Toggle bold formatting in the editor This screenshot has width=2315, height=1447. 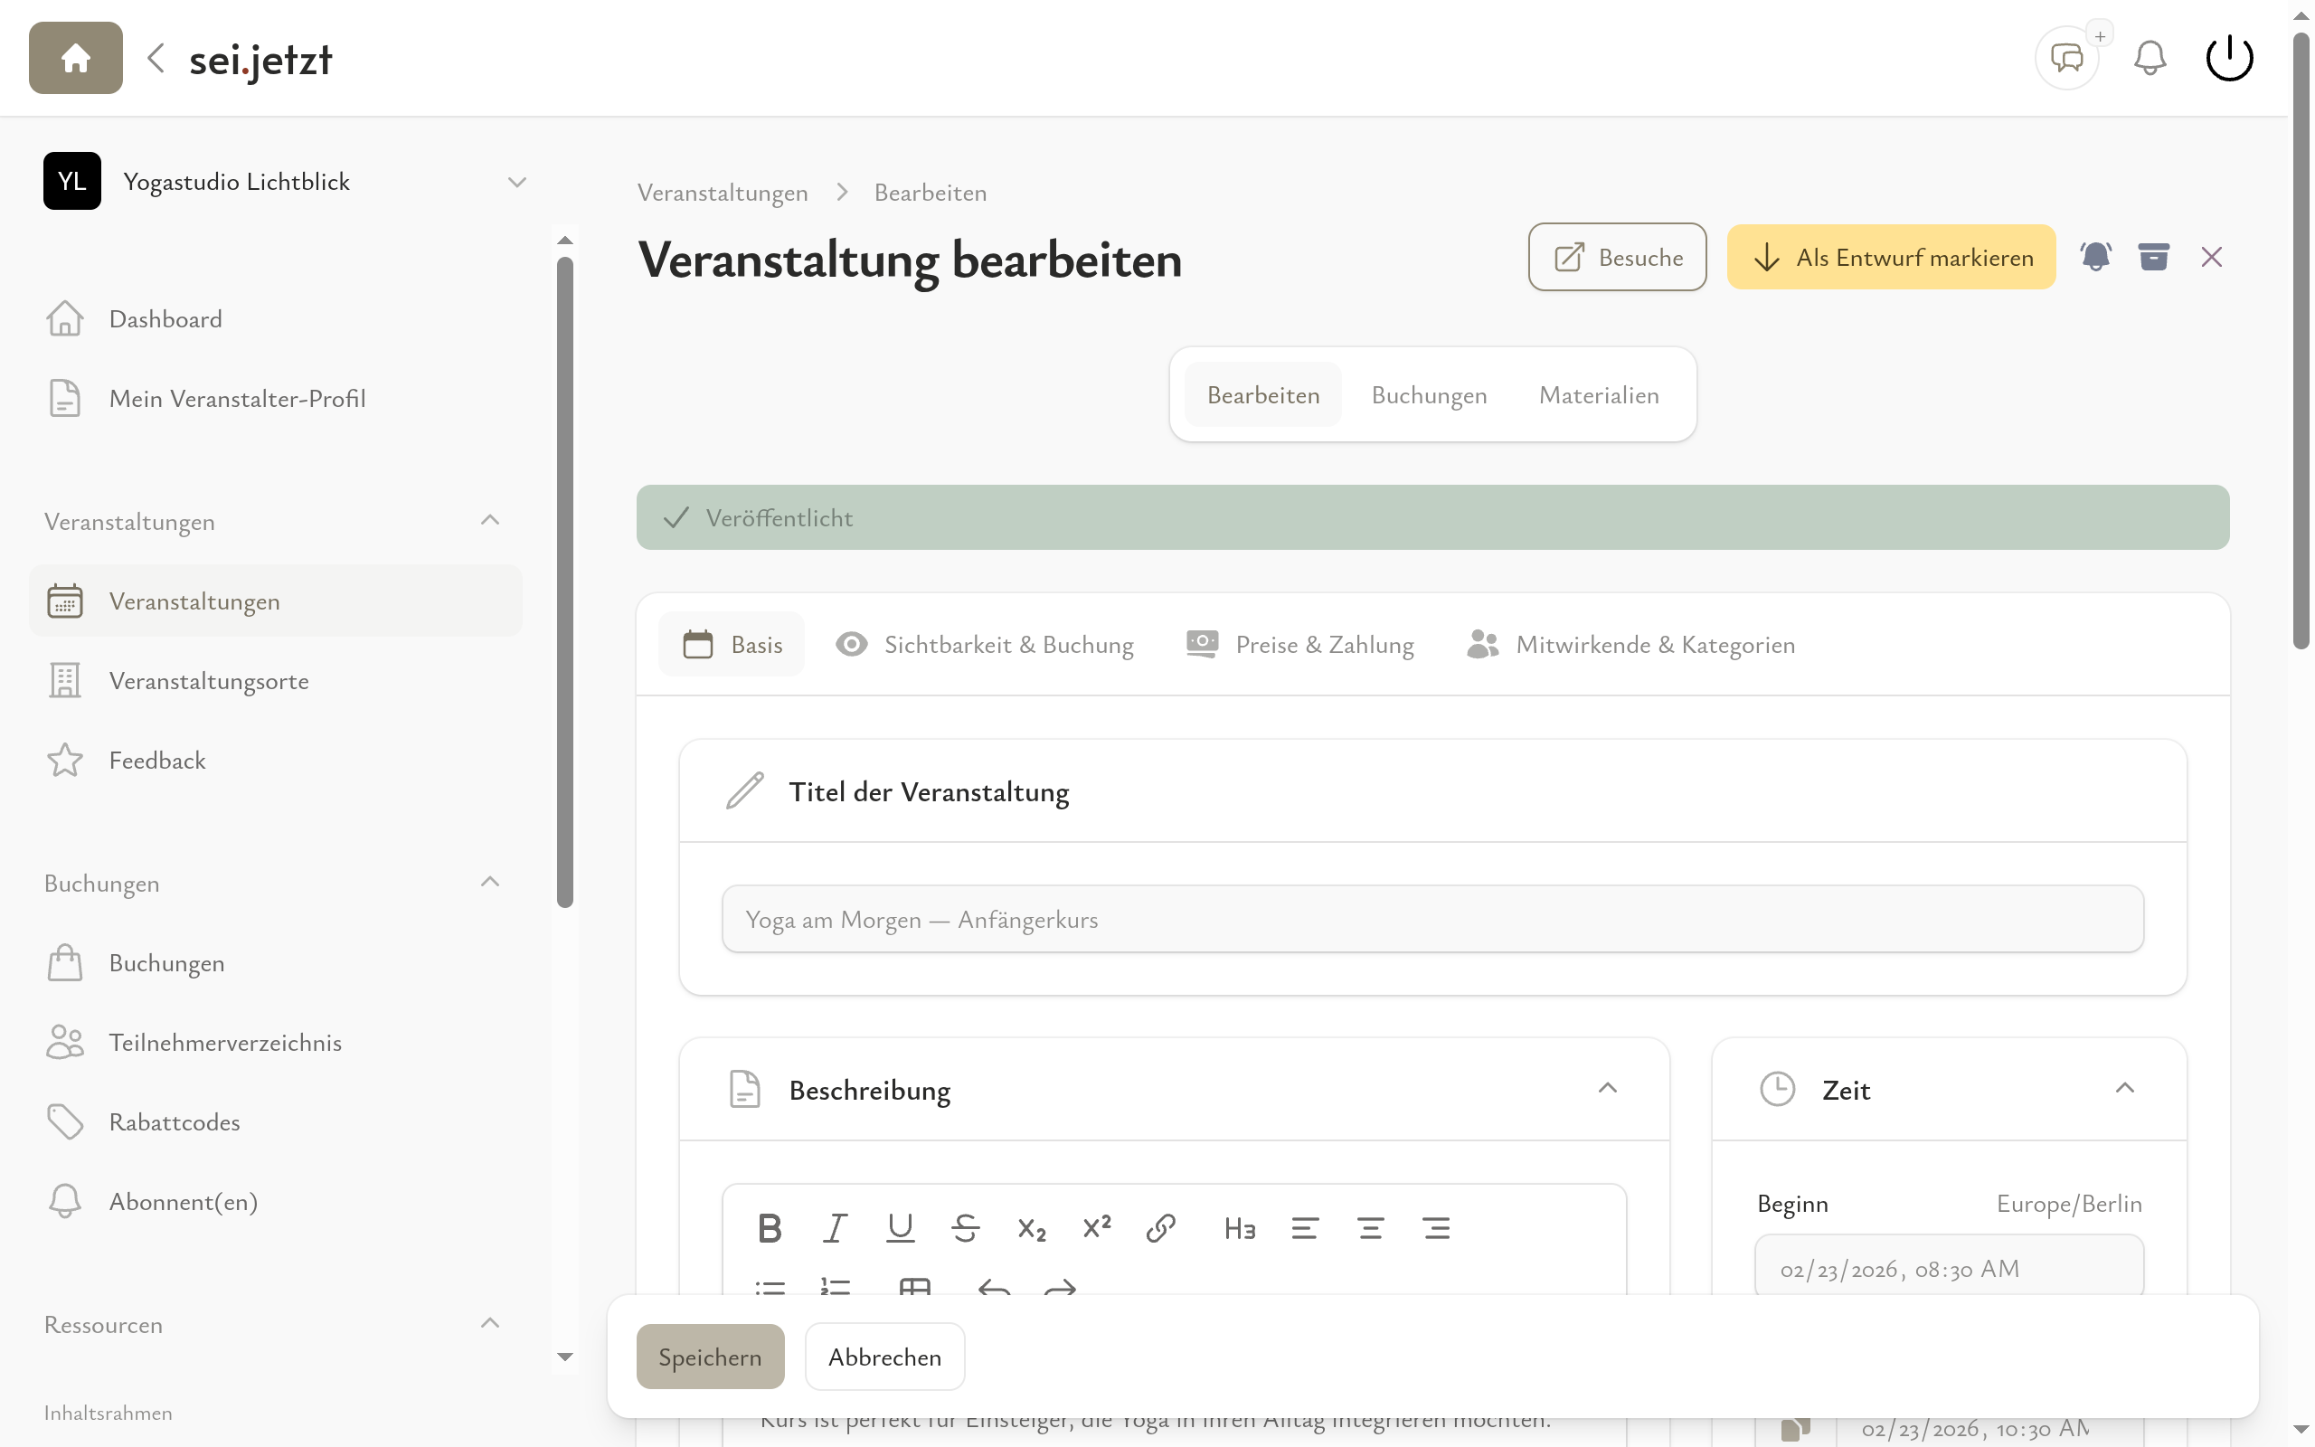click(770, 1228)
